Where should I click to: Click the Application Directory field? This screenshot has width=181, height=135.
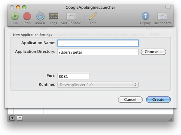pos(98,52)
